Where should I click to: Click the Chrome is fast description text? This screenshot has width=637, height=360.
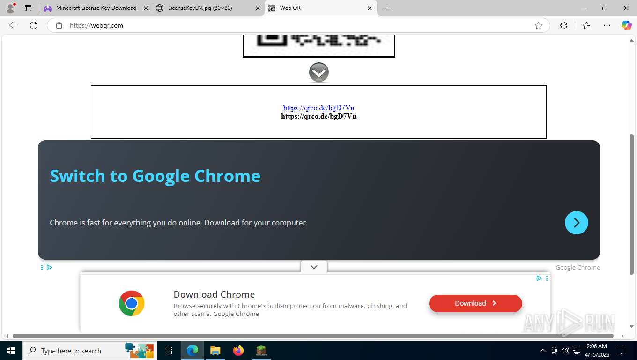click(x=178, y=223)
